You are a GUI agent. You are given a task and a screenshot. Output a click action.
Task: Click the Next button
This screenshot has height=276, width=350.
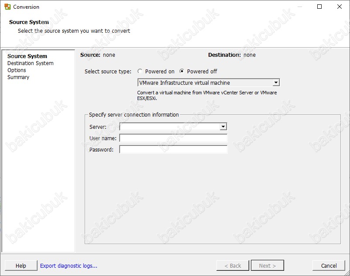(268, 266)
